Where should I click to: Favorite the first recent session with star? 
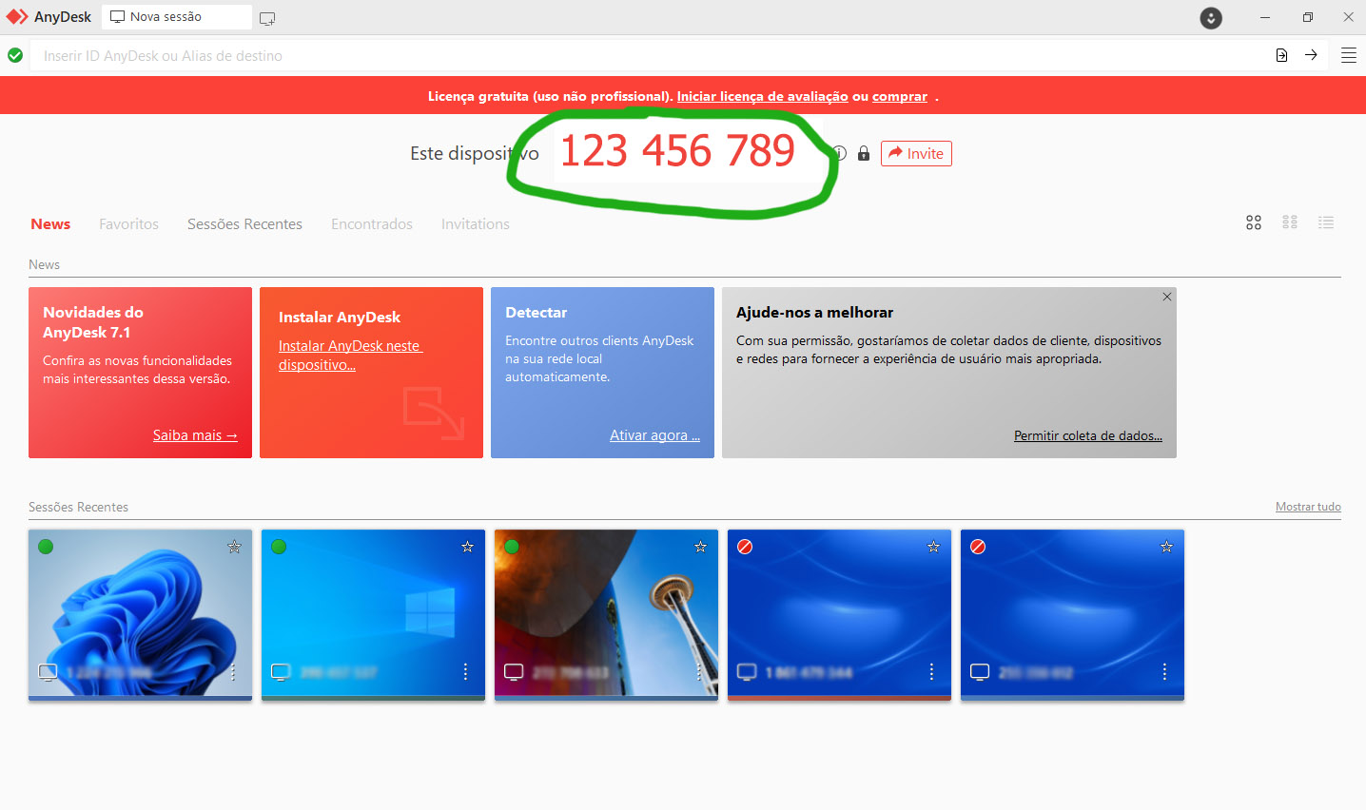pyautogui.click(x=234, y=547)
